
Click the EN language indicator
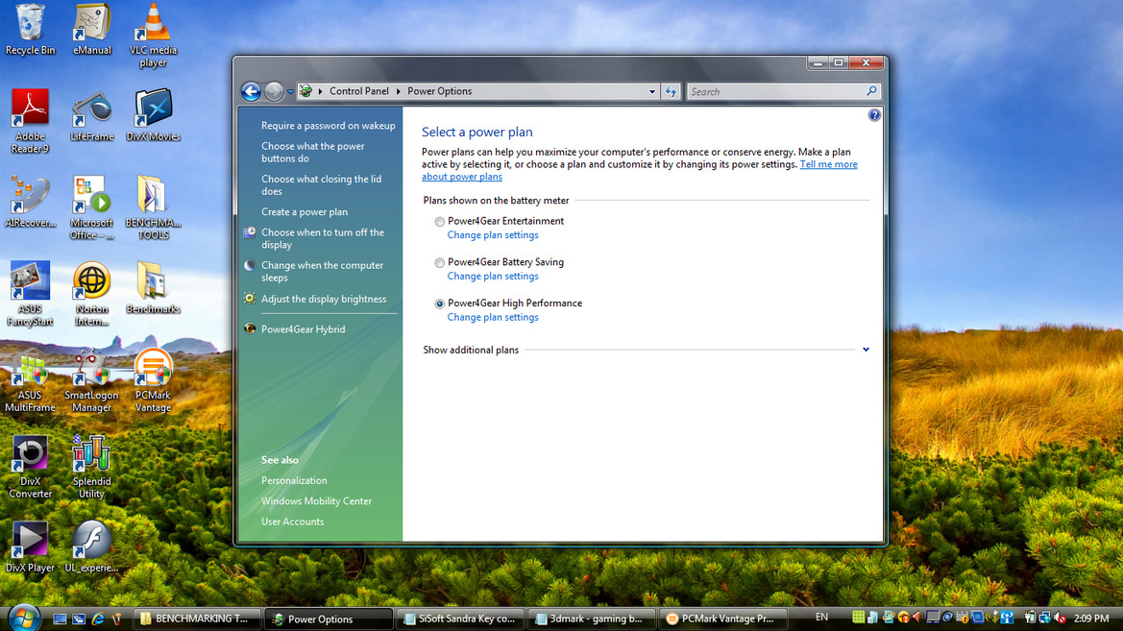click(x=821, y=617)
